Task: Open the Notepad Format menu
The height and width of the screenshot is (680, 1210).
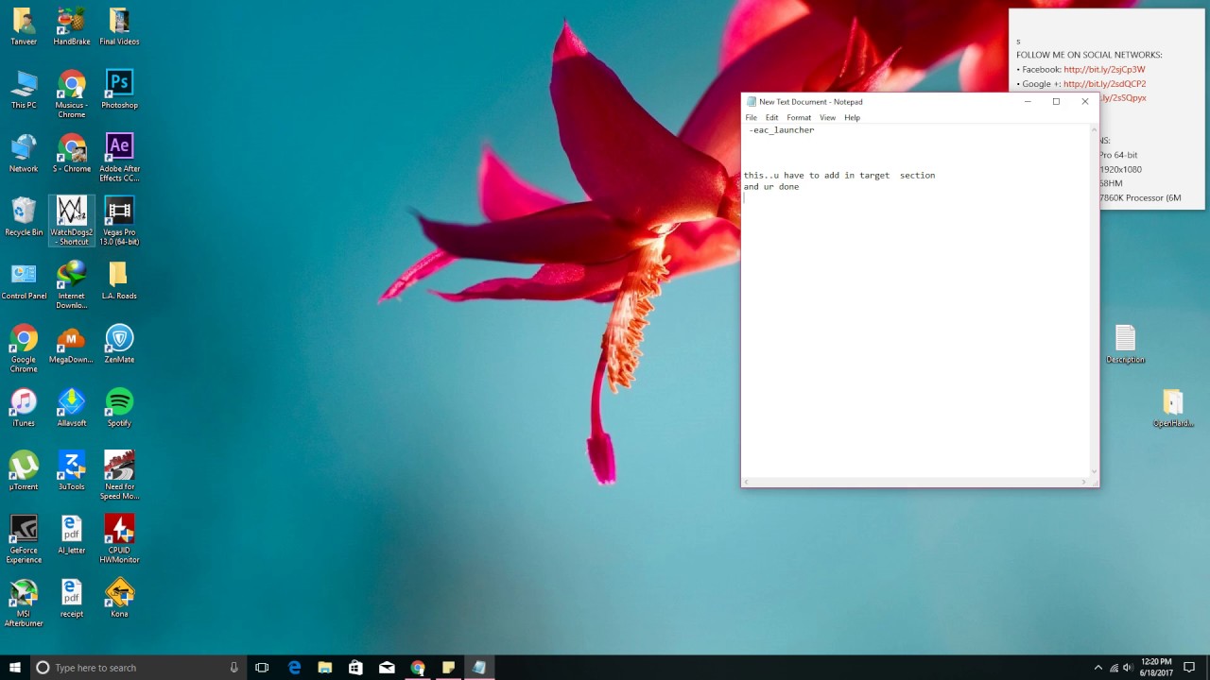Action: pyautogui.click(x=799, y=117)
